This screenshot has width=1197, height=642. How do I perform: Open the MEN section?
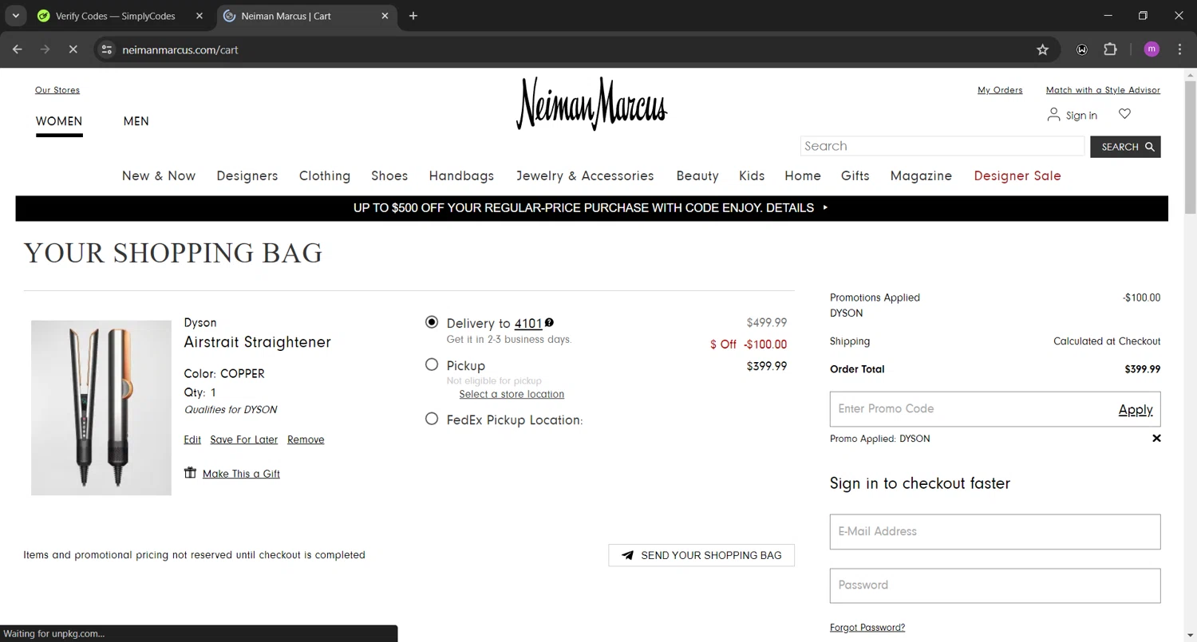click(136, 121)
